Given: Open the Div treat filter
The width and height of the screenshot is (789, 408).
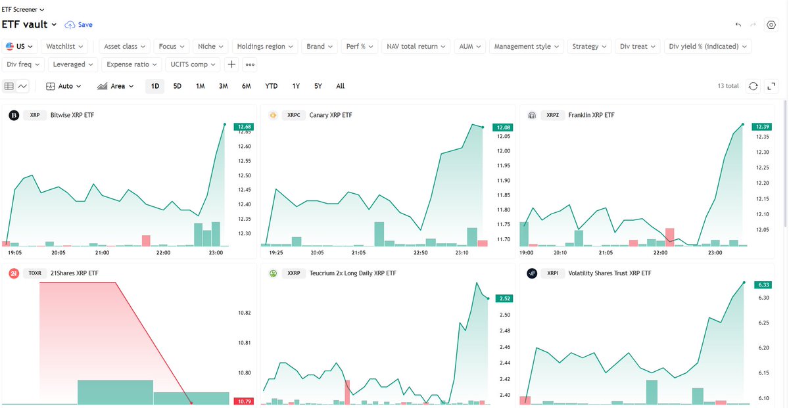Looking at the screenshot, I should (638, 47).
